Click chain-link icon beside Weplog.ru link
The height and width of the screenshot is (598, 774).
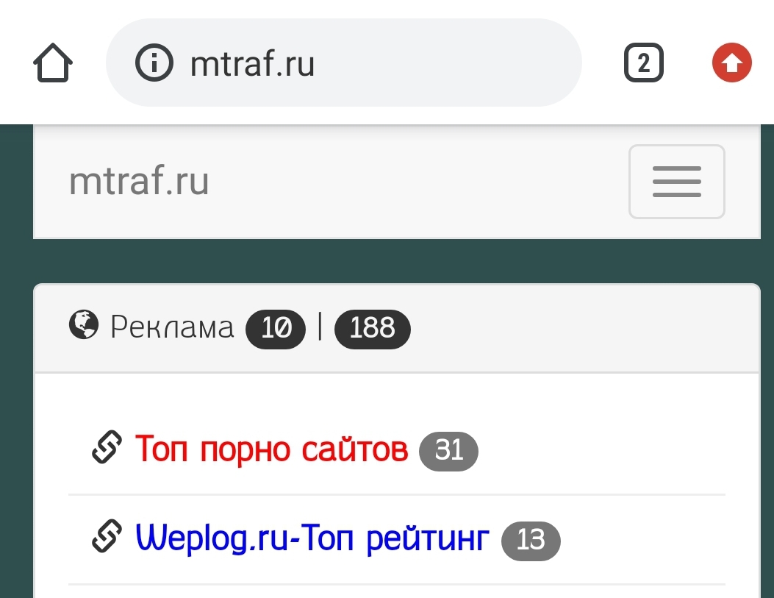click(107, 537)
